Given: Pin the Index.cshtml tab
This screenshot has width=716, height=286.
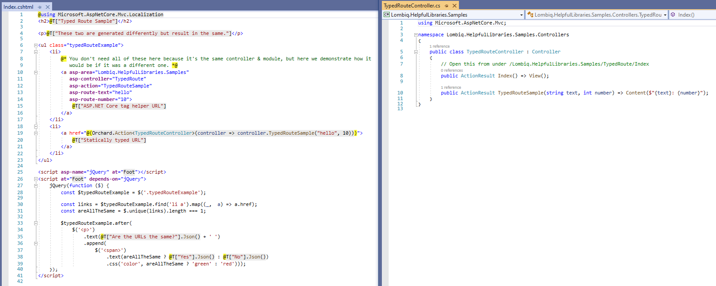Looking at the screenshot, I should (x=40, y=7).
